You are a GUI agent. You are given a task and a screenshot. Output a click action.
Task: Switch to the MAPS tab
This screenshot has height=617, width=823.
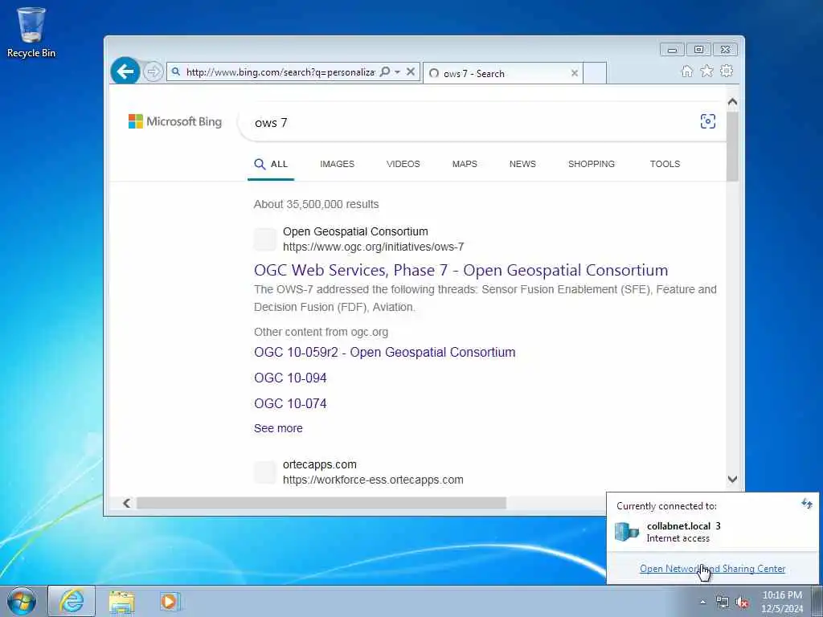click(465, 164)
